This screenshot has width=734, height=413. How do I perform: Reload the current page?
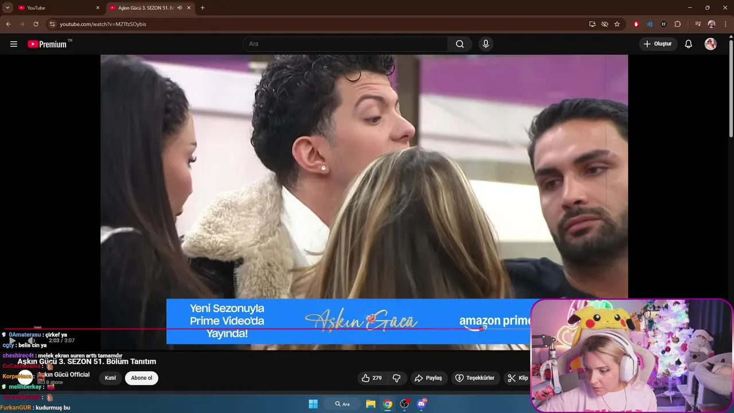36,24
